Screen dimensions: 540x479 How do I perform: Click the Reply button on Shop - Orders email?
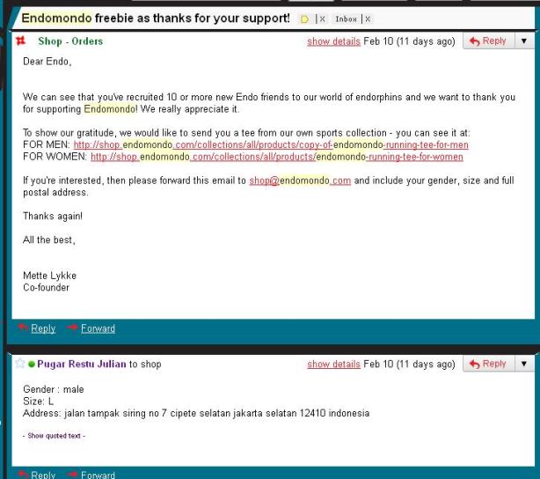click(x=489, y=41)
